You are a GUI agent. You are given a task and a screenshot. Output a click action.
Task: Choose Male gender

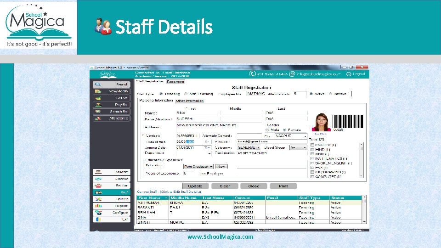coord(267,130)
